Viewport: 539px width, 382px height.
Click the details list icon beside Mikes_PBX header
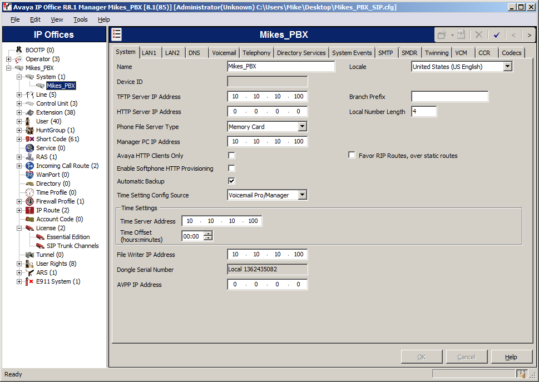116,34
